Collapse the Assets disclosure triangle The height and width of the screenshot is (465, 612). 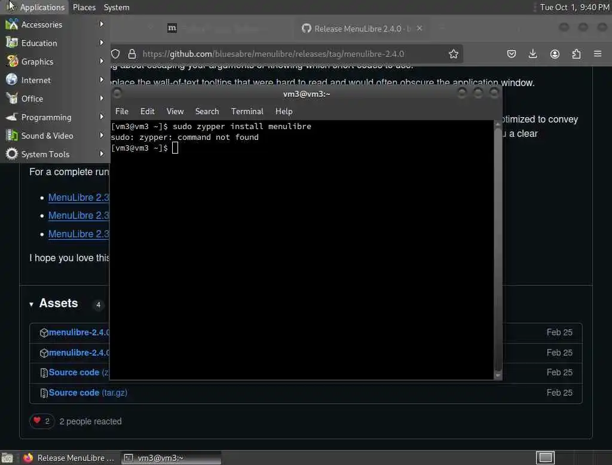31,304
